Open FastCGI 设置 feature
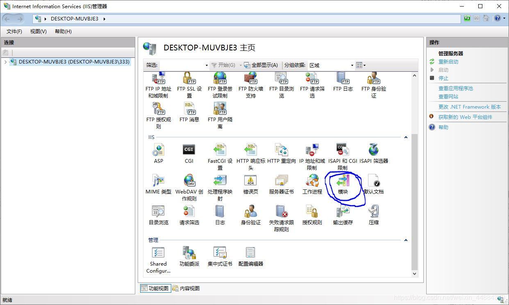 coord(220,157)
